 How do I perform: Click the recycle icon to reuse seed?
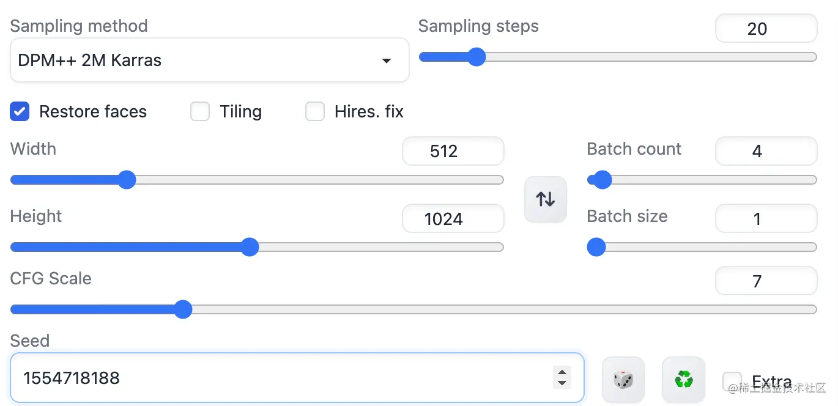[x=683, y=380]
